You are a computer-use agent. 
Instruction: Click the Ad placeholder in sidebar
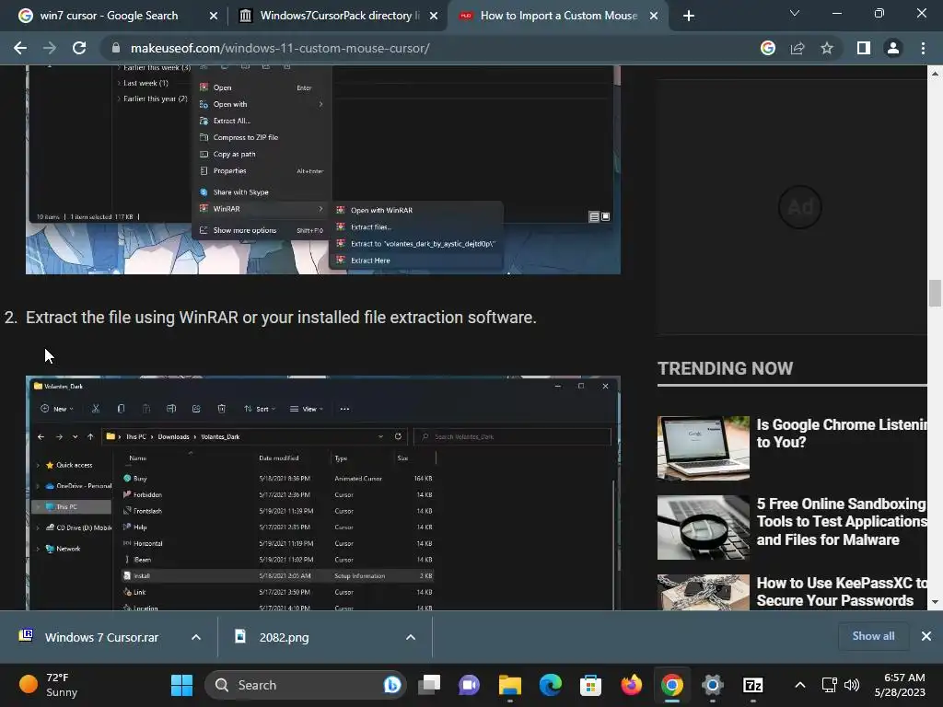click(800, 207)
